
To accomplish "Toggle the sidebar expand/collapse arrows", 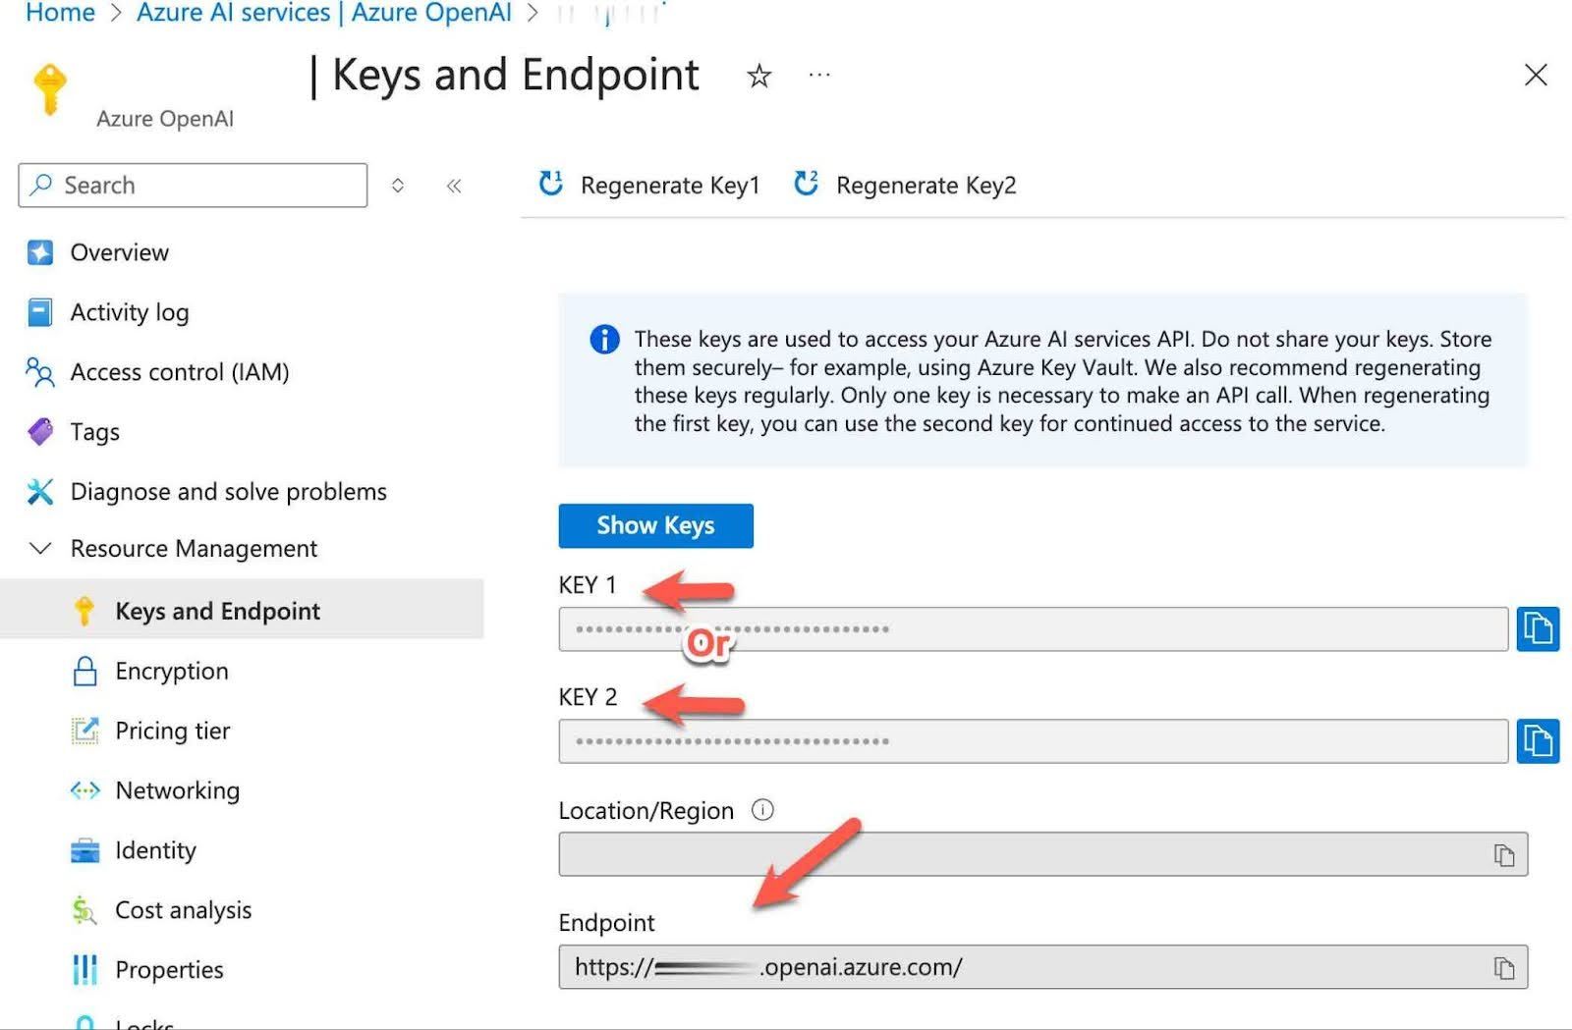I will [398, 186].
